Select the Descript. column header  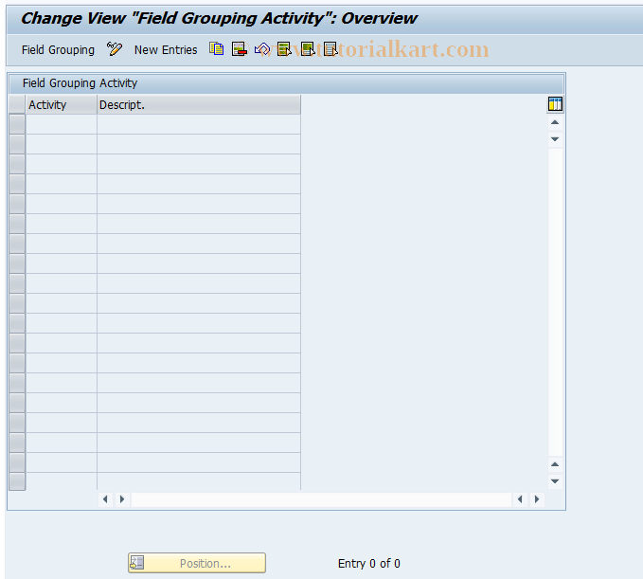[199, 104]
